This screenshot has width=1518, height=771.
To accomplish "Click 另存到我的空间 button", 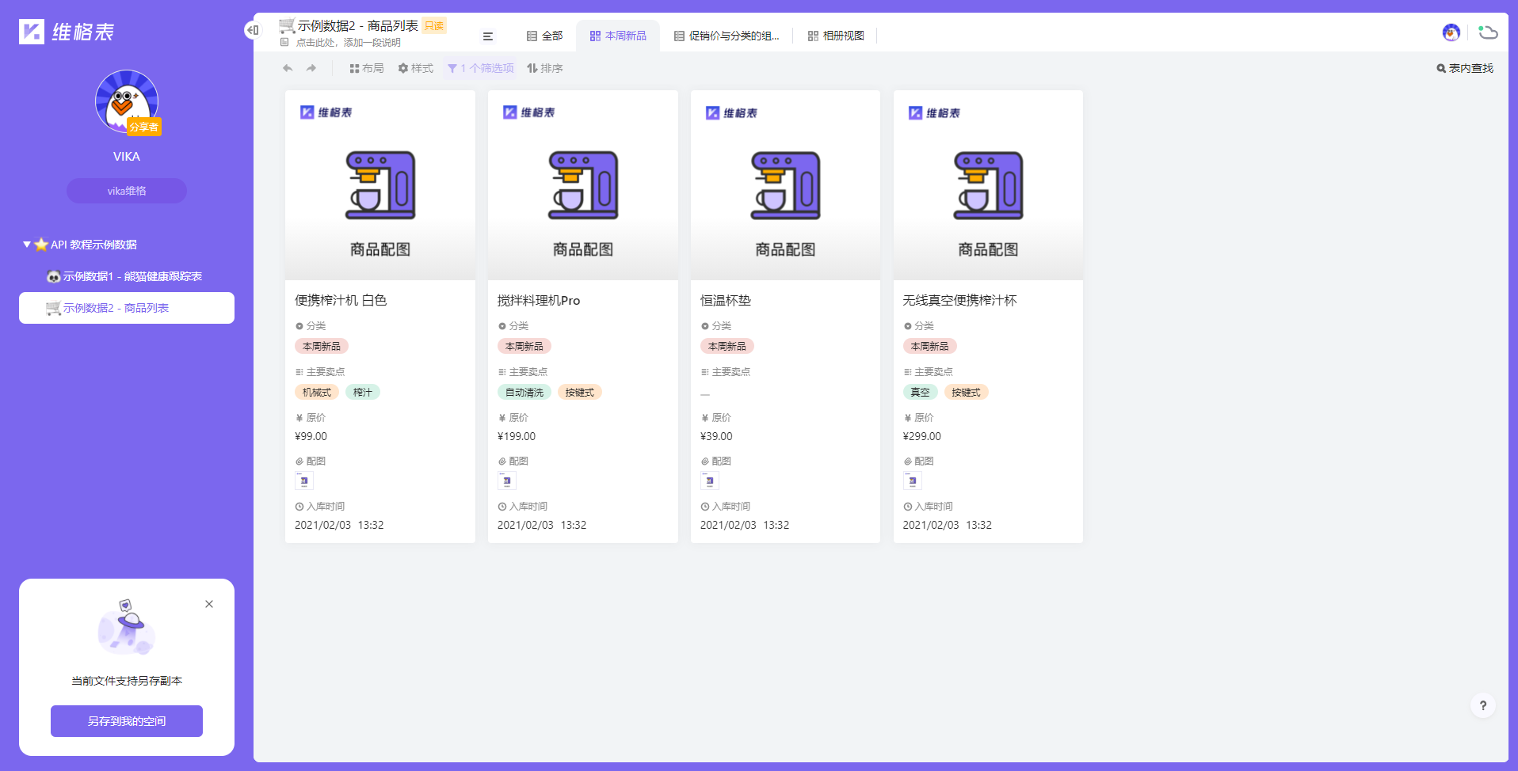I will point(127,721).
